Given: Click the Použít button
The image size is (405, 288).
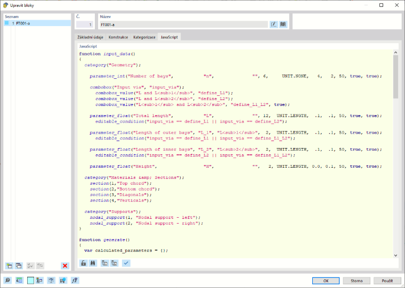Looking at the screenshot, I should pyautogui.click(x=387, y=281).
